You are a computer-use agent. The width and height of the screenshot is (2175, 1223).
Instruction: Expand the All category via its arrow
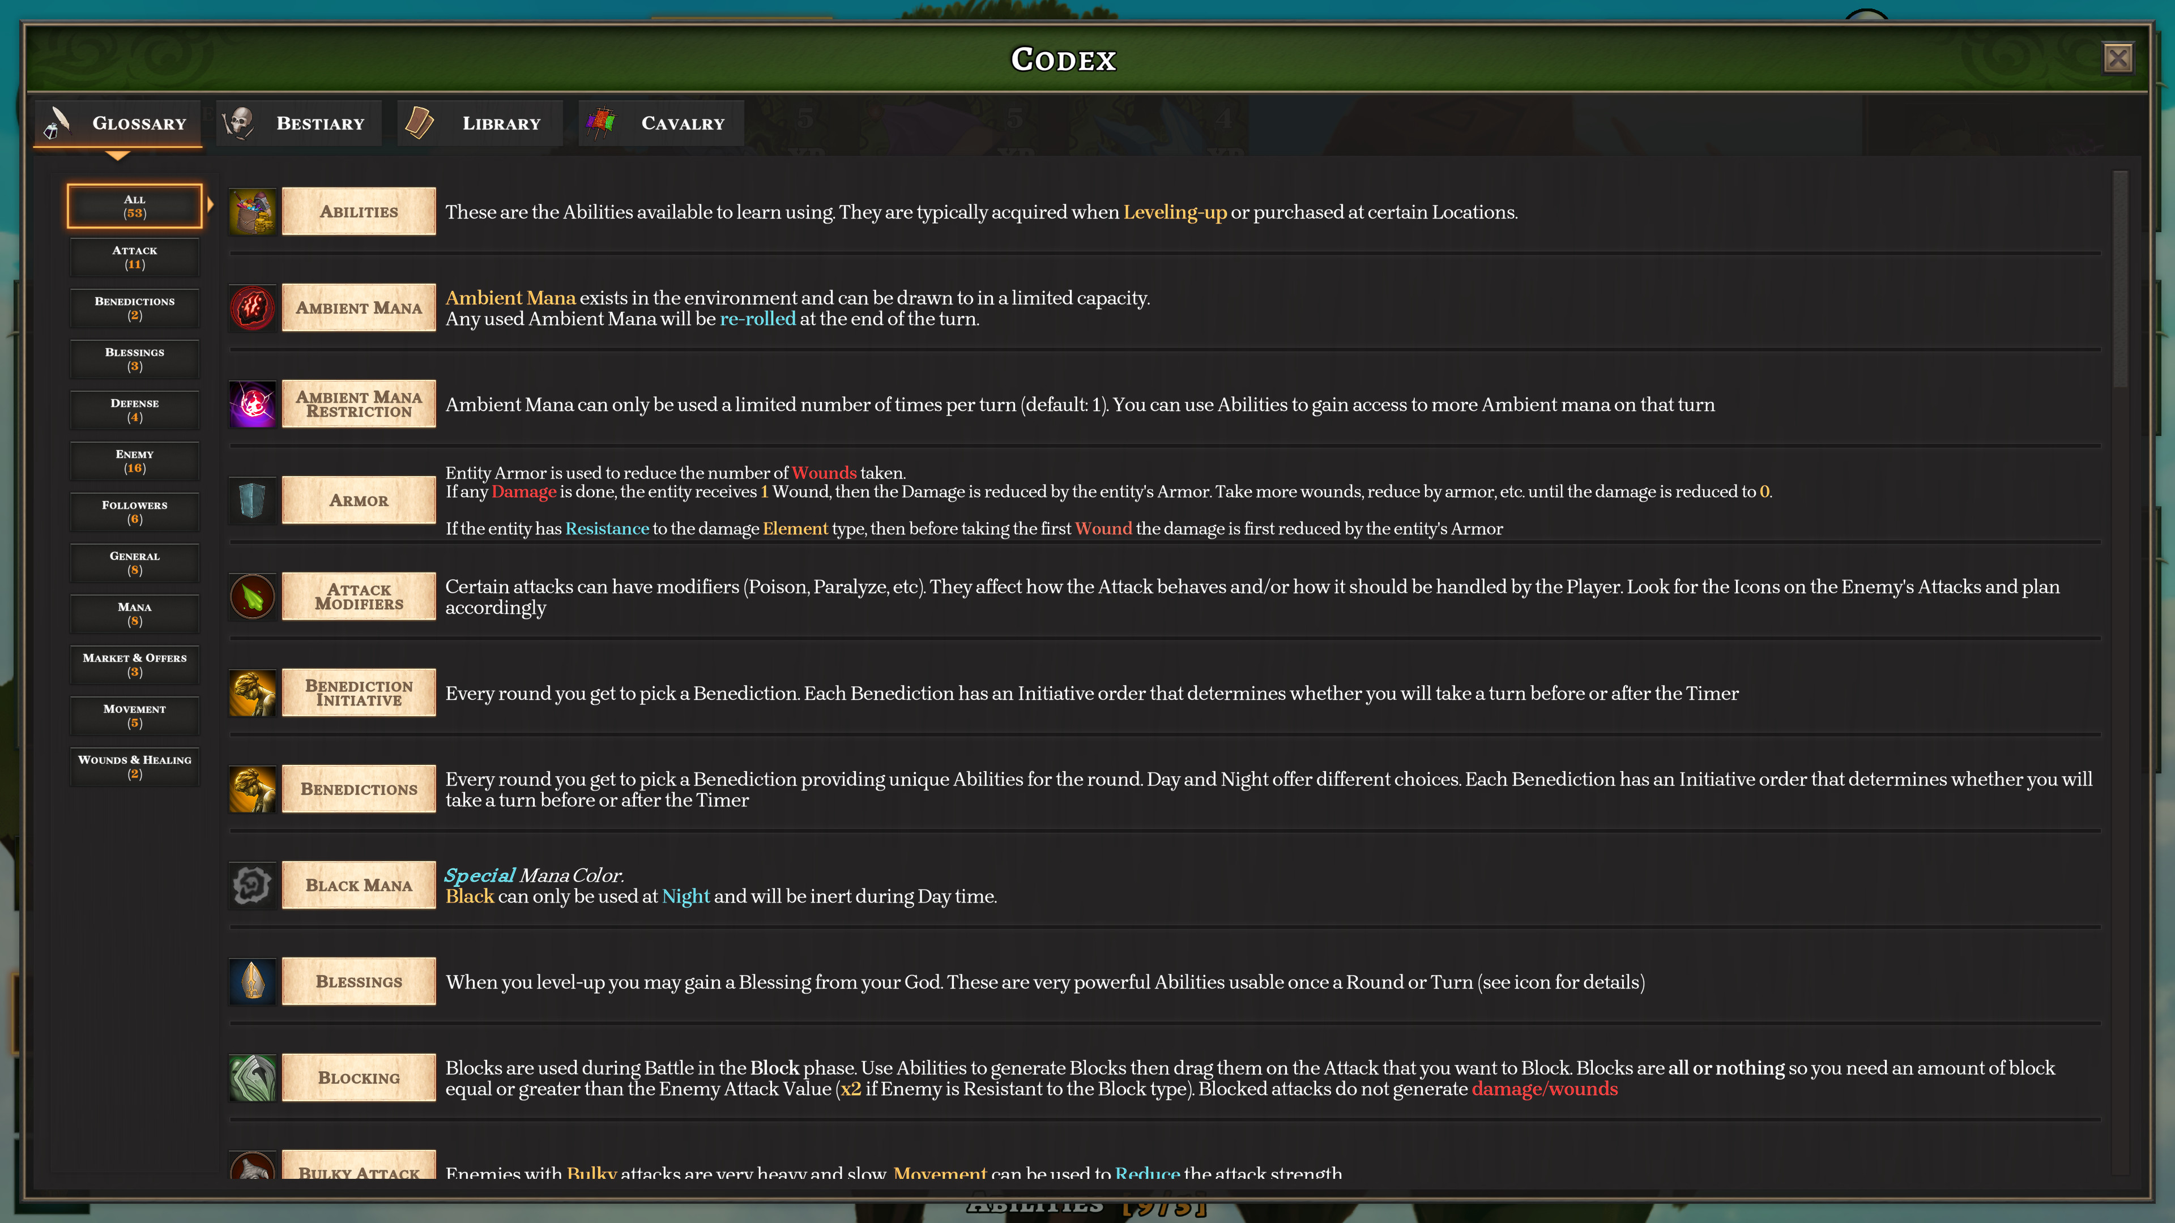point(210,205)
